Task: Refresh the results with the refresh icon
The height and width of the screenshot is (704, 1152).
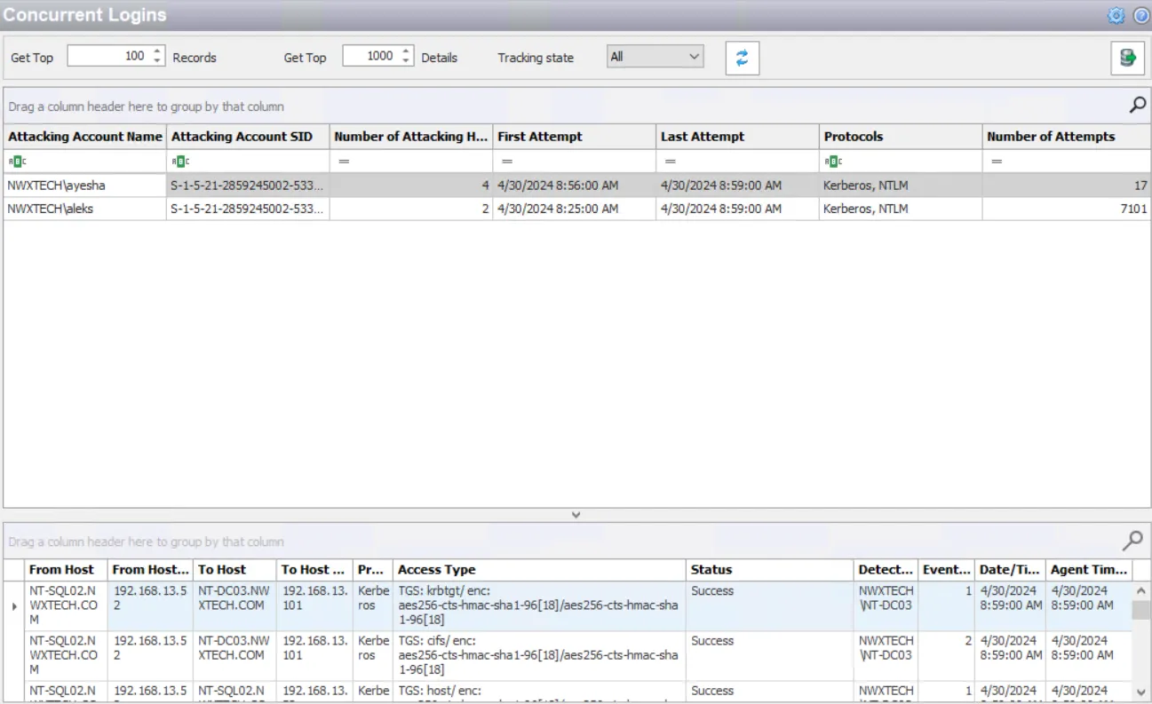Action: (742, 57)
